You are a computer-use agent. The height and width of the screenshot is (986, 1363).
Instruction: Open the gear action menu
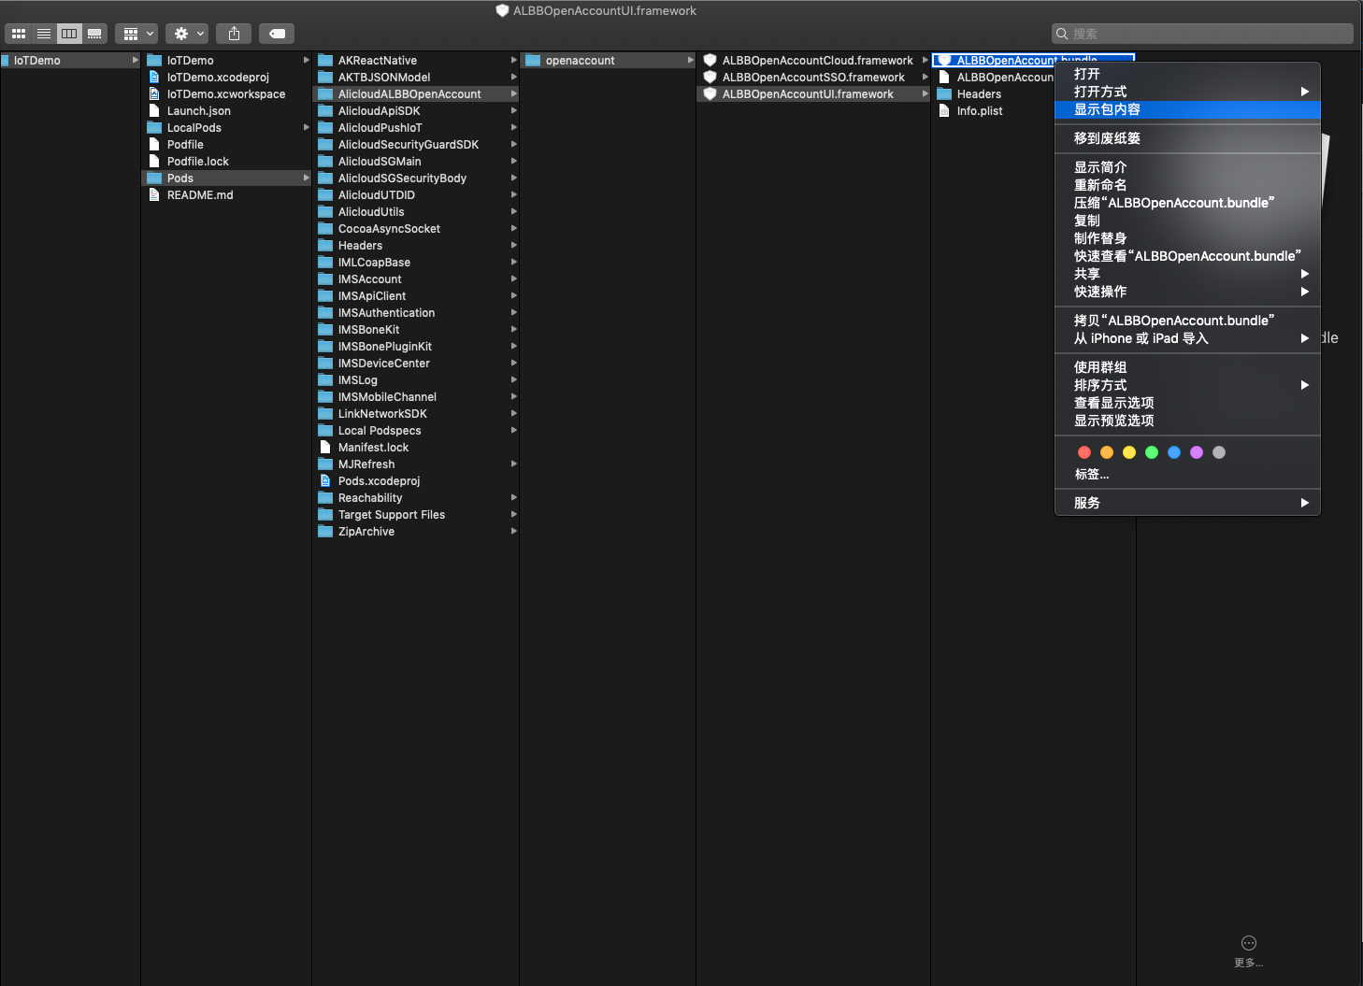coord(187,34)
